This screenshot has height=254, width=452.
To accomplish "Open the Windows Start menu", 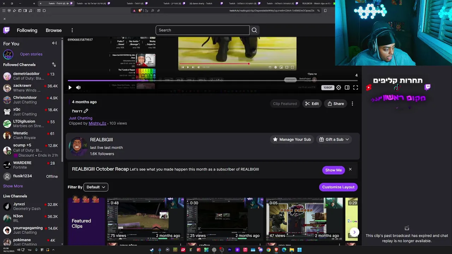I will pos(299,250).
